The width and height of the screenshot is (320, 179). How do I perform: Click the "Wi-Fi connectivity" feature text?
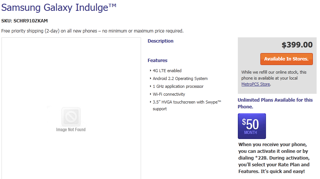pos(169,94)
